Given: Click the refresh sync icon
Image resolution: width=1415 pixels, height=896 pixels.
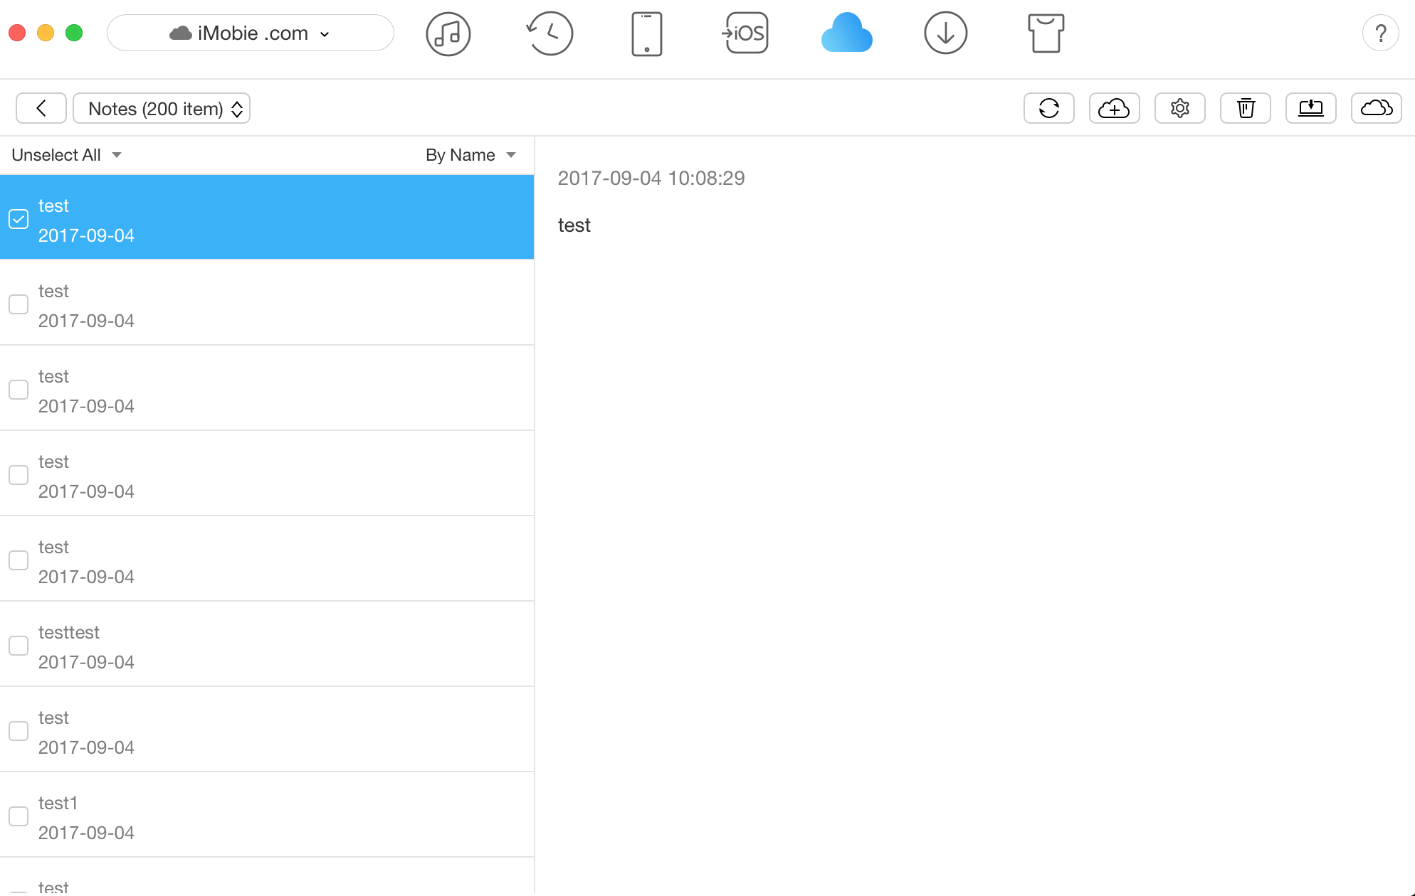Looking at the screenshot, I should coord(1048,108).
